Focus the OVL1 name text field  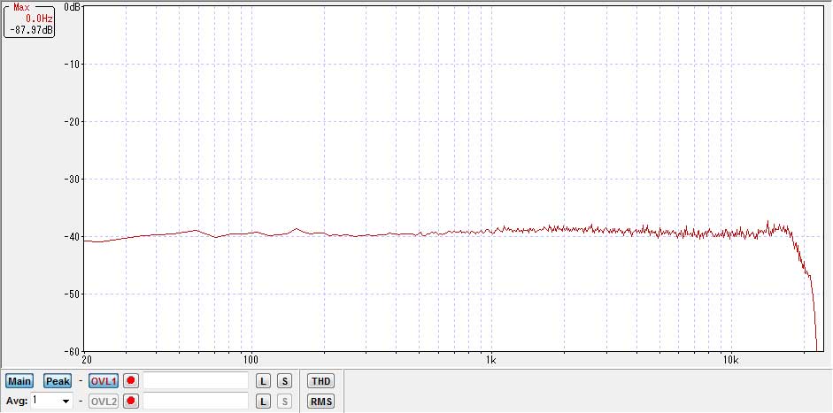click(196, 381)
